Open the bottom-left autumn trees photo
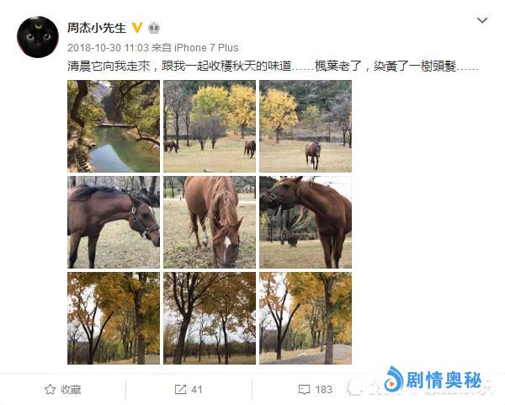Screen dimensions: 505x405 click(x=114, y=318)
